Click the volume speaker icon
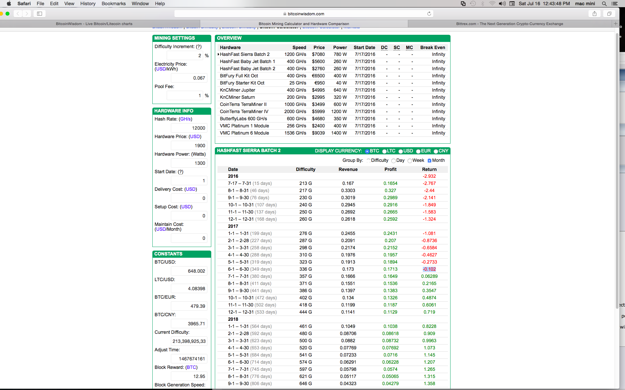 click(x=502, y=4)
